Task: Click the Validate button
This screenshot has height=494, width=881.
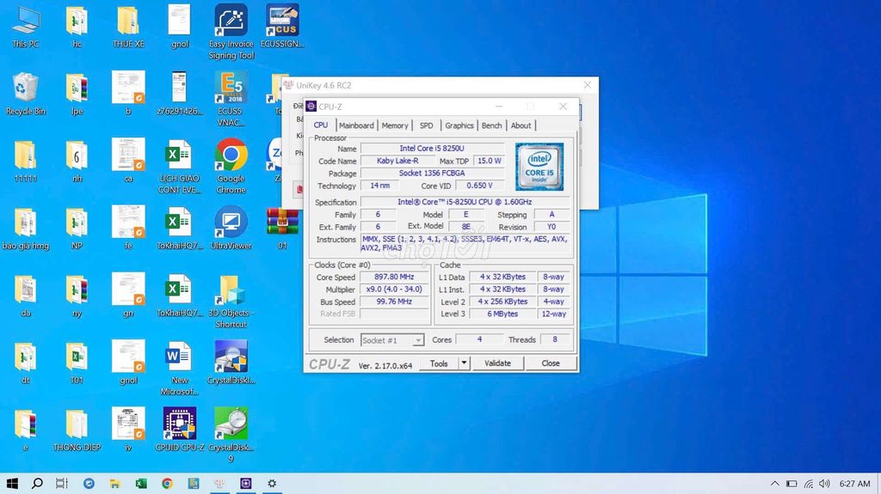Action: [498, 363]
